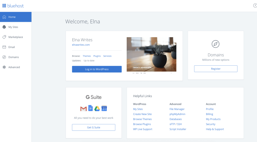257x142 pixels.
Task: Click the WordPress icon beside My Sites
Action: (4, 27)
